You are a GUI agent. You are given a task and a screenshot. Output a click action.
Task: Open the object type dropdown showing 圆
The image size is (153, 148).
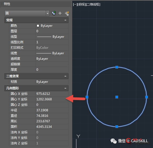(x=27, y=13)
